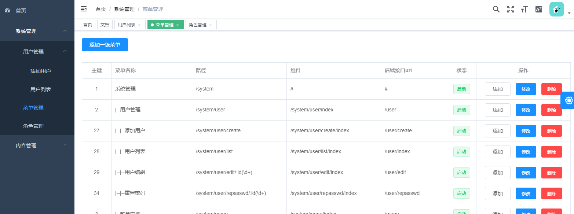The height and width of the screenshot is (214, 574).
Task: Click the dashboard icon next to 首页
Action: (7, 10)
